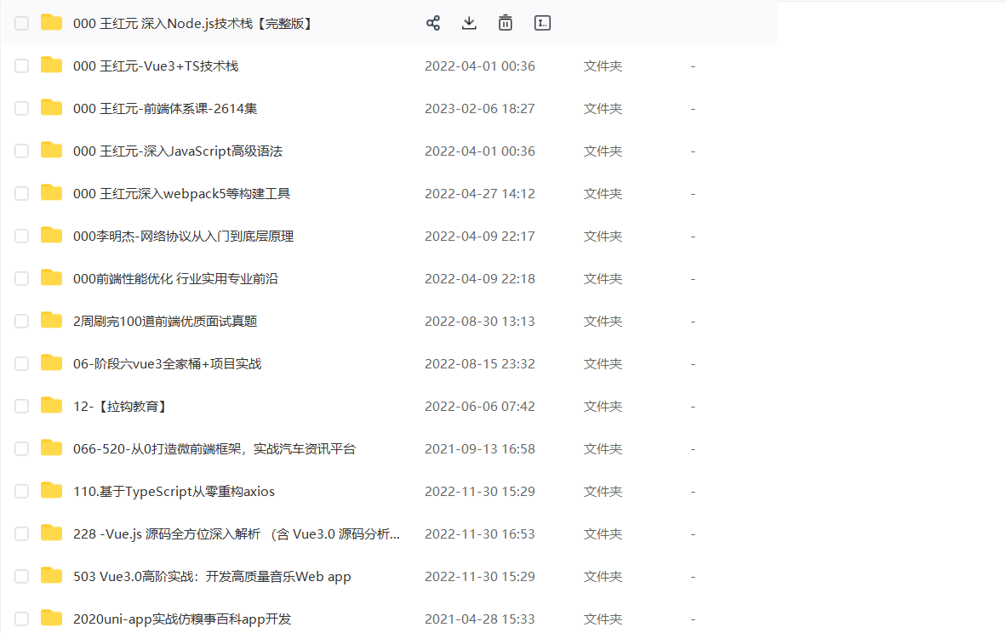The height and width of the screenshot is (633, 1006).
Task: Open folder name 2020uni-app实战仿糗事百科app开发
Action: tap(182, 619)
